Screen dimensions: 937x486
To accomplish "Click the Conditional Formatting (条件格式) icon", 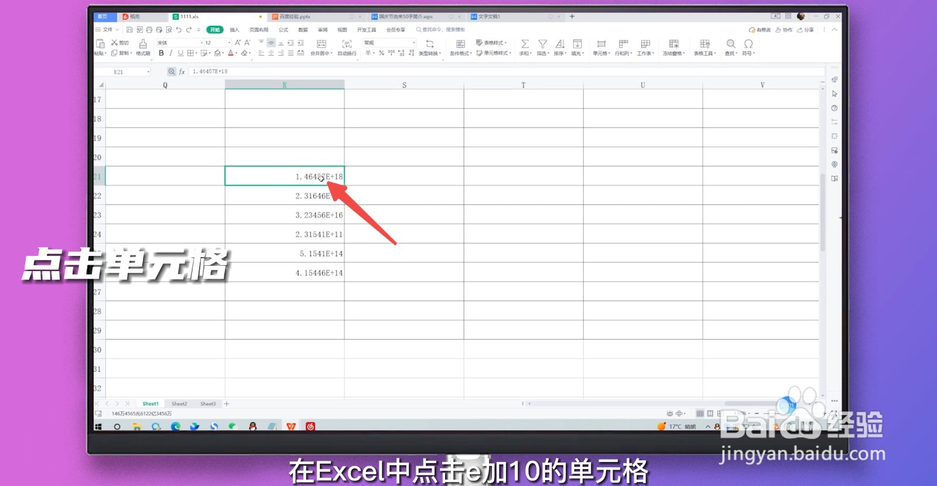I will click(x=460, y=44).
